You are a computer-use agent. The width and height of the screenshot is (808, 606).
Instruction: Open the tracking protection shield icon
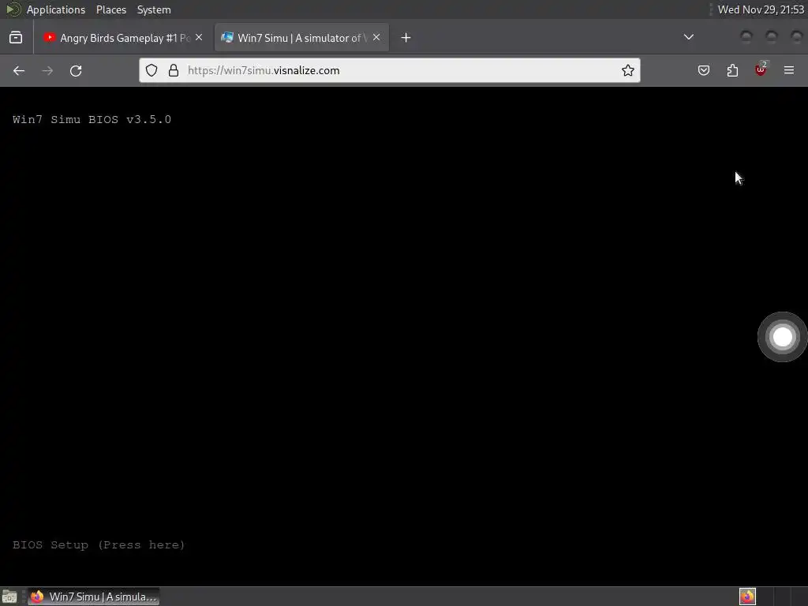tap(151, 70)
